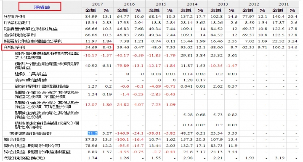Select the 2017 year column header
This screenshot has width=303, height=162.
[97, 4]
